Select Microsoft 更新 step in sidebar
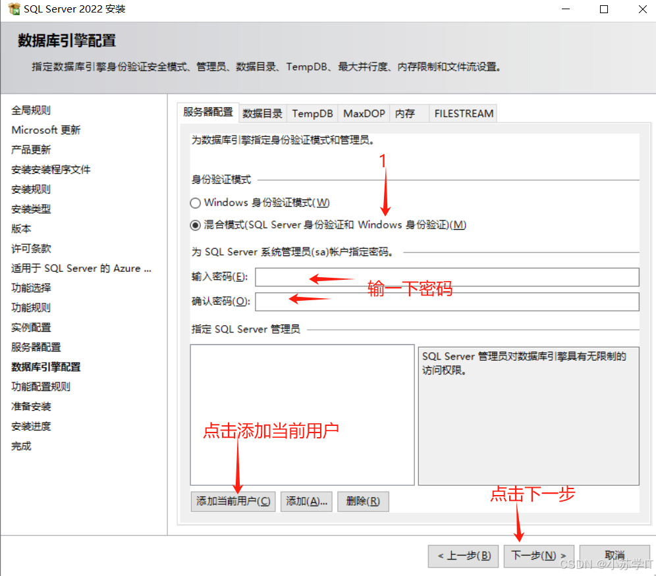 click(46, 130)
